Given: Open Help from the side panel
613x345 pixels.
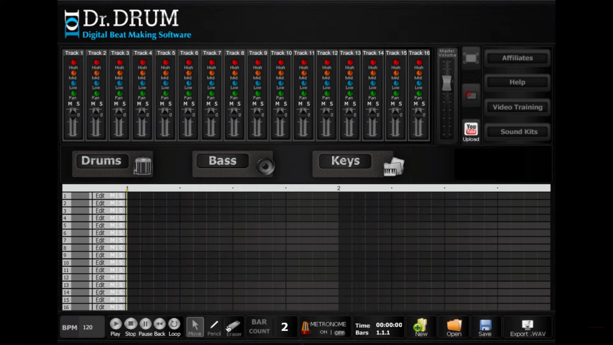Looking at the screenshot, I should 517,82.
